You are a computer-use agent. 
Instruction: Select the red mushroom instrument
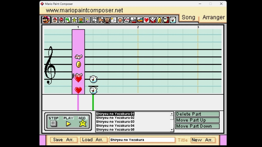(x=61, y=20)
